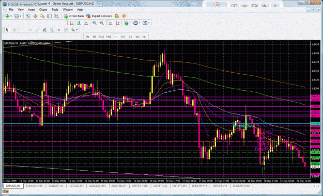
Task: Click the status bar connection icon
Action: coord(6,191)
